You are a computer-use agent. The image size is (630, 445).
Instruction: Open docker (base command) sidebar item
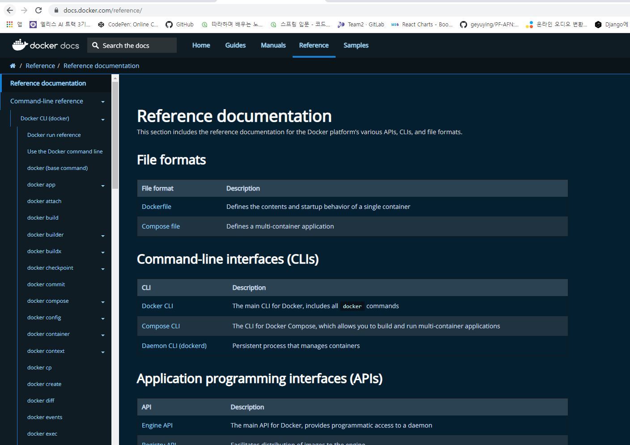[x=57, y=168]
